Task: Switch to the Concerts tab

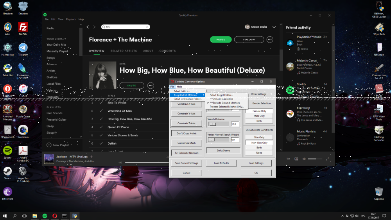Action: pos(168,51)
